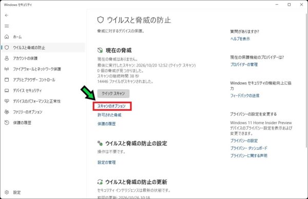Viewport: 308px width, 199px height.
Task: Click antenna icon beside ファイアウォールとネットワーク保護
Action: [7, 69]
